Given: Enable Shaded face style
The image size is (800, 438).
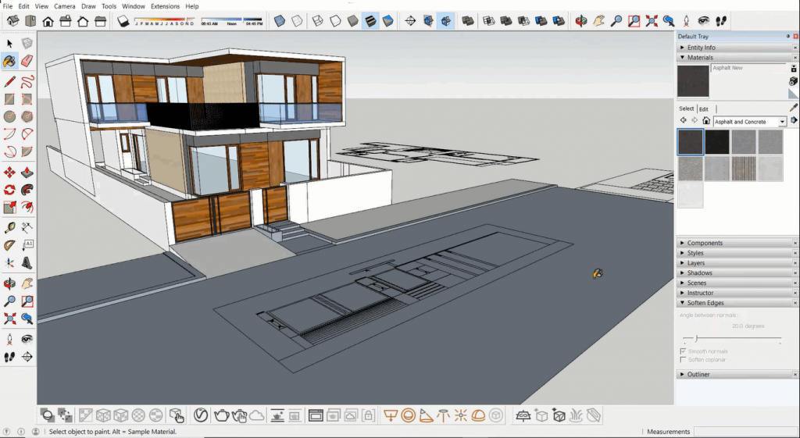Looking at the screenshot, I should (x=352, y=21).
